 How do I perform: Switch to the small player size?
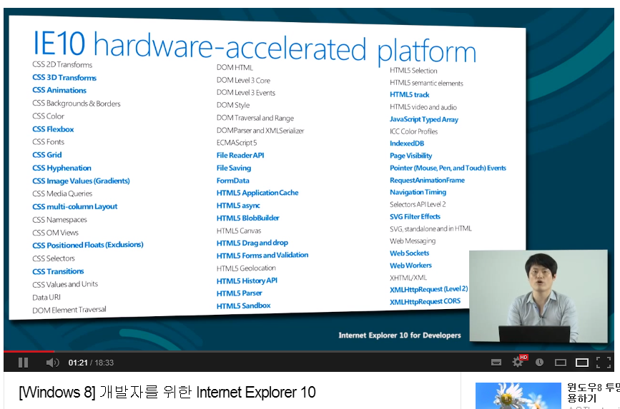tap(561, 363)
